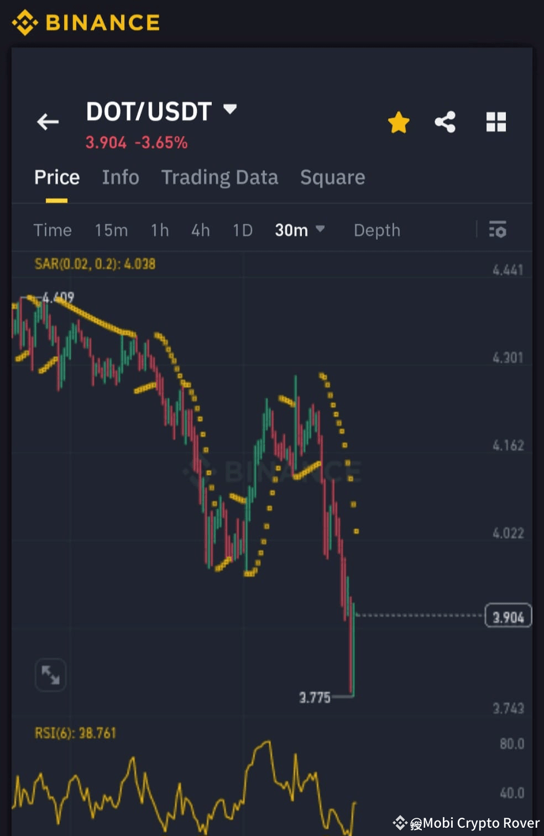Select the 15m timeframe
544x836 pixels.
pyautogui.click(x=111, y=230)
